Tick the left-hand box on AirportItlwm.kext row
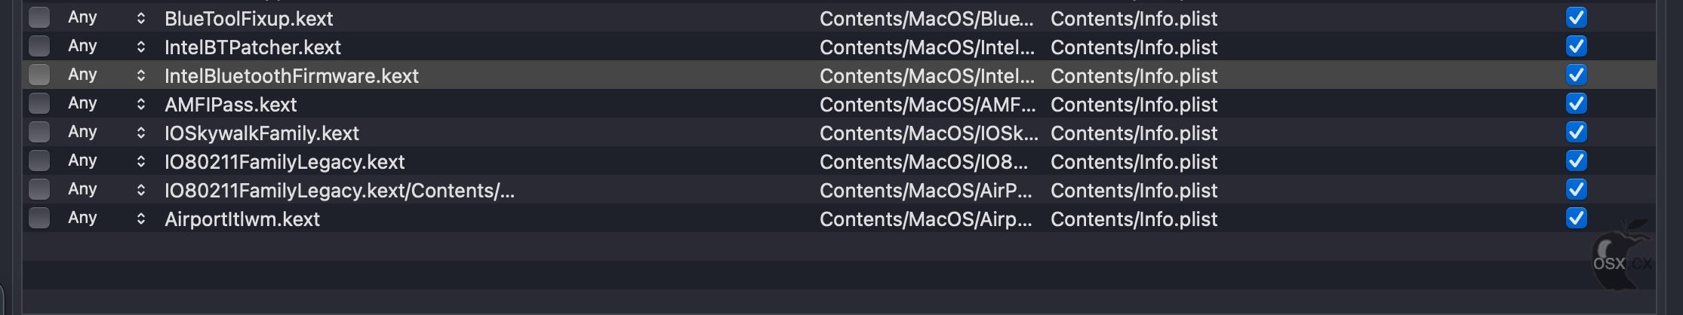 click(39, 218)
